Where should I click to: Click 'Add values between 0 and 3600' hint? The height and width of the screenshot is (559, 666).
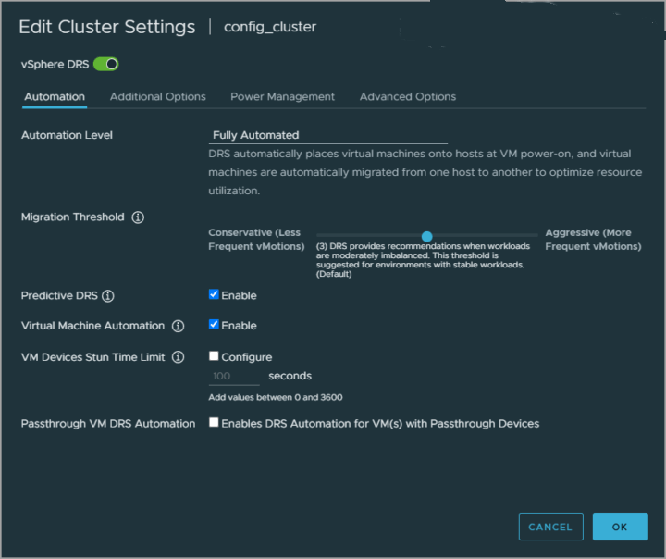click(x=276, y=397)
